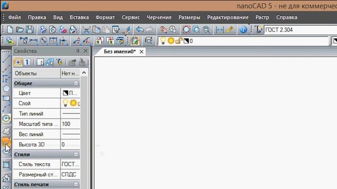Open the Правка menu
Screen dimensions: 337x189
pos(37,17)
